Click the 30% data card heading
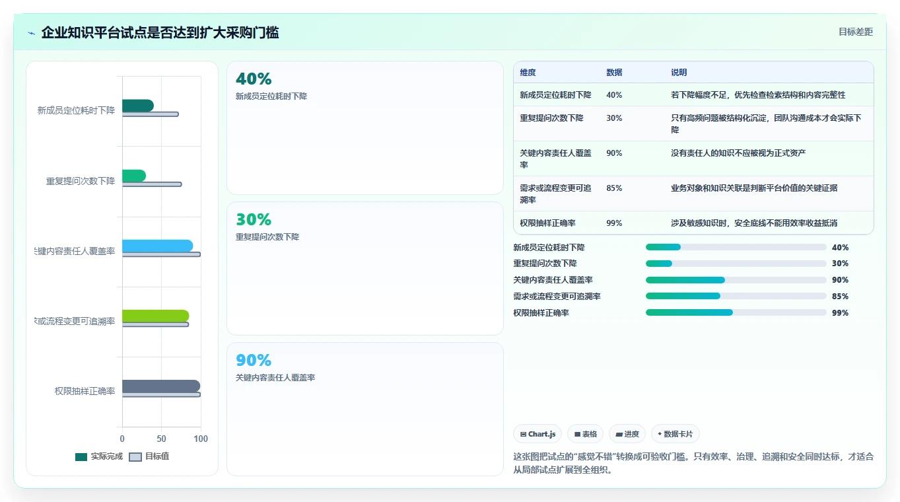This screenshot has height=502, width=900. pyautogui.click(x=254, y=220)
